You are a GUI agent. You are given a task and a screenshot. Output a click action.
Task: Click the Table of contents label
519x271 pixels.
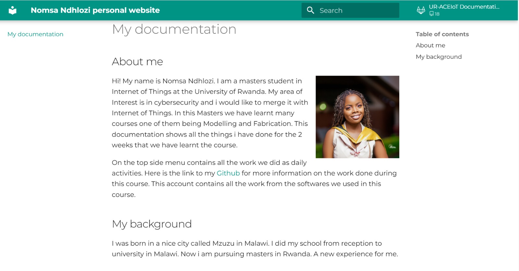pyautogui.click(x=442, y=34)
